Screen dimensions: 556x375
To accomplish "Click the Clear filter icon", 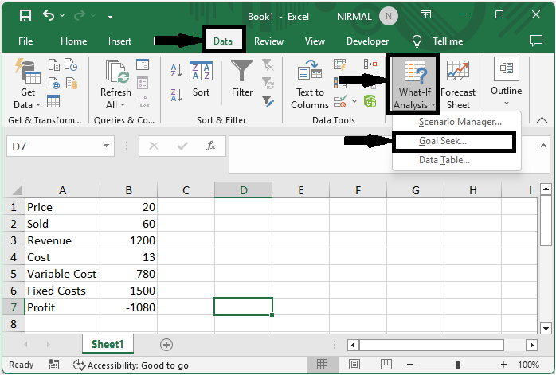I will (268, 64).
